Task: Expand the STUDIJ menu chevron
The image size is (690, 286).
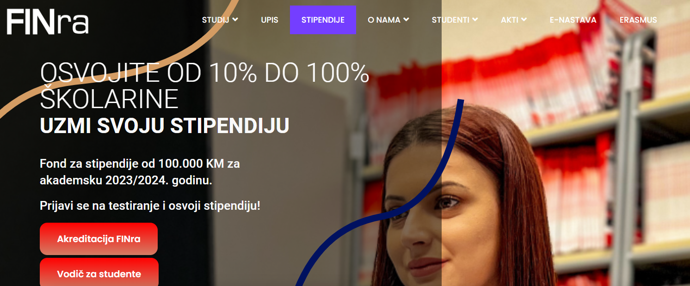Action: [235, 19]
